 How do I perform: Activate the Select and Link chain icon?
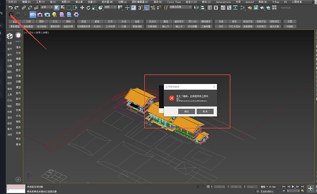point(24,8)
